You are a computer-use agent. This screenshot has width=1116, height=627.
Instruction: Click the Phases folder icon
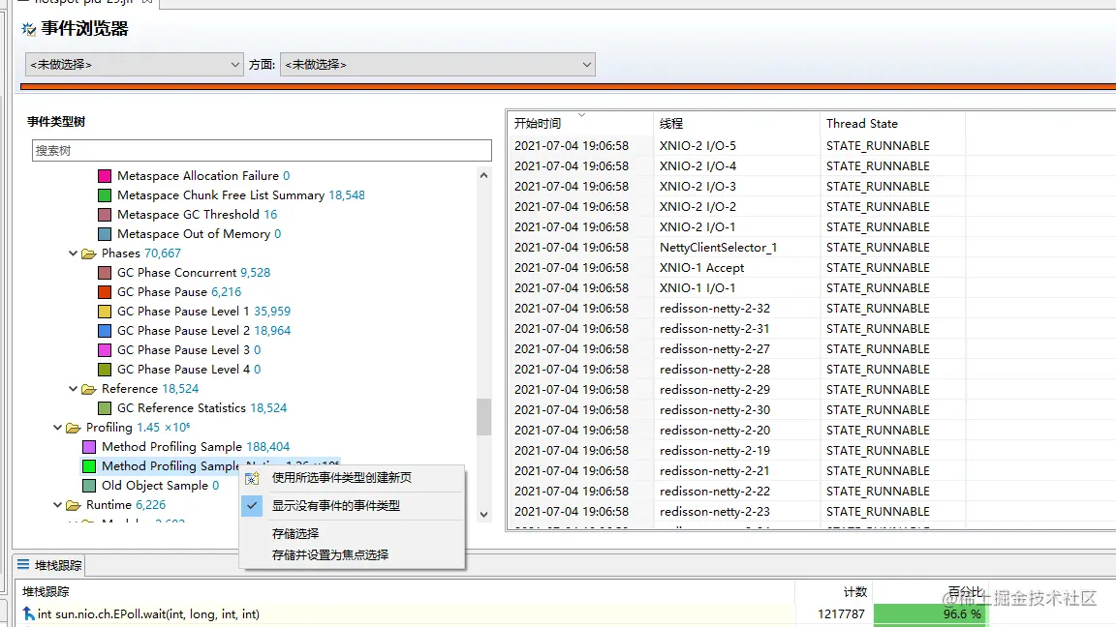point(89,254)
